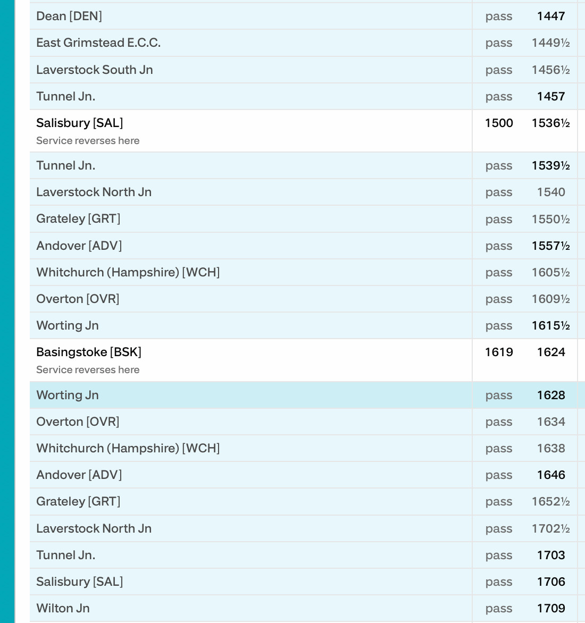Select Worting Jn passing at 1615½
Image resolution: width=585 pixels, height=623 pixels.
(68, 325)
